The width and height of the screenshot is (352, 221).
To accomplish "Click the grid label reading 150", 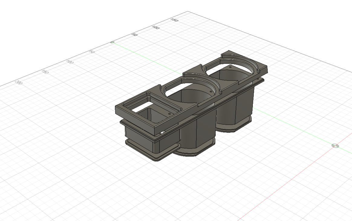I will coord(174,21).
